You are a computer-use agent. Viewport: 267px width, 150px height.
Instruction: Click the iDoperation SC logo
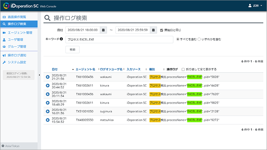coord(29,6)
